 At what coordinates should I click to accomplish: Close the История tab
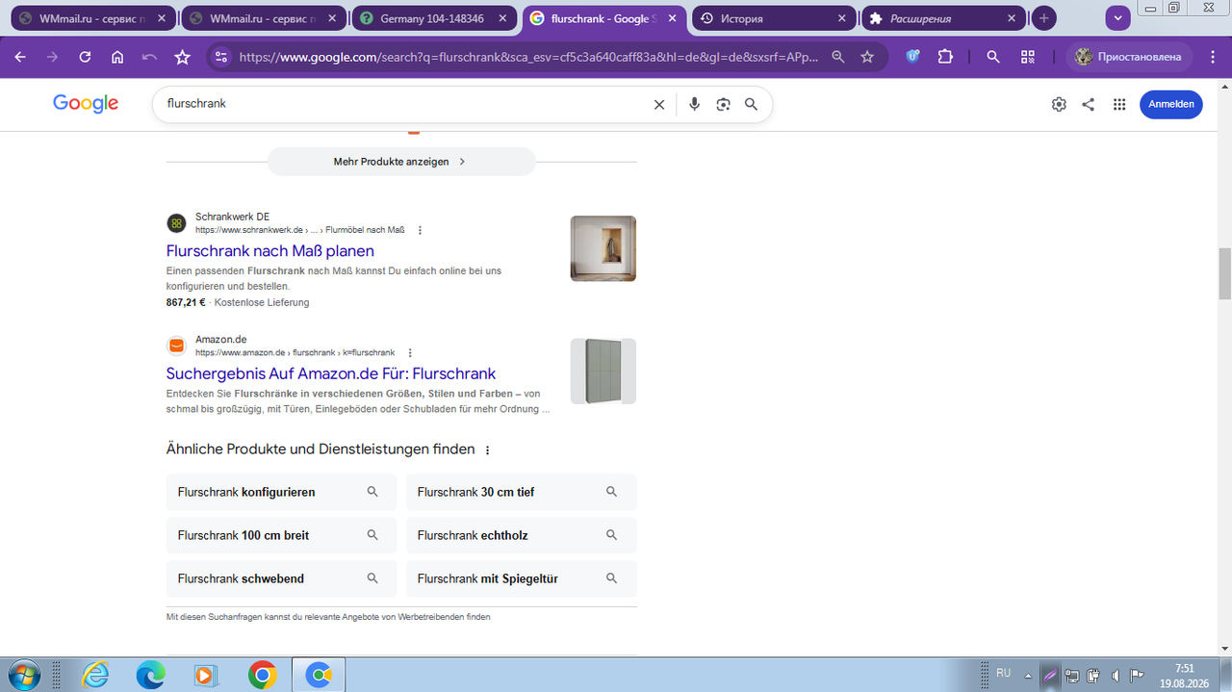coord(842,18)
